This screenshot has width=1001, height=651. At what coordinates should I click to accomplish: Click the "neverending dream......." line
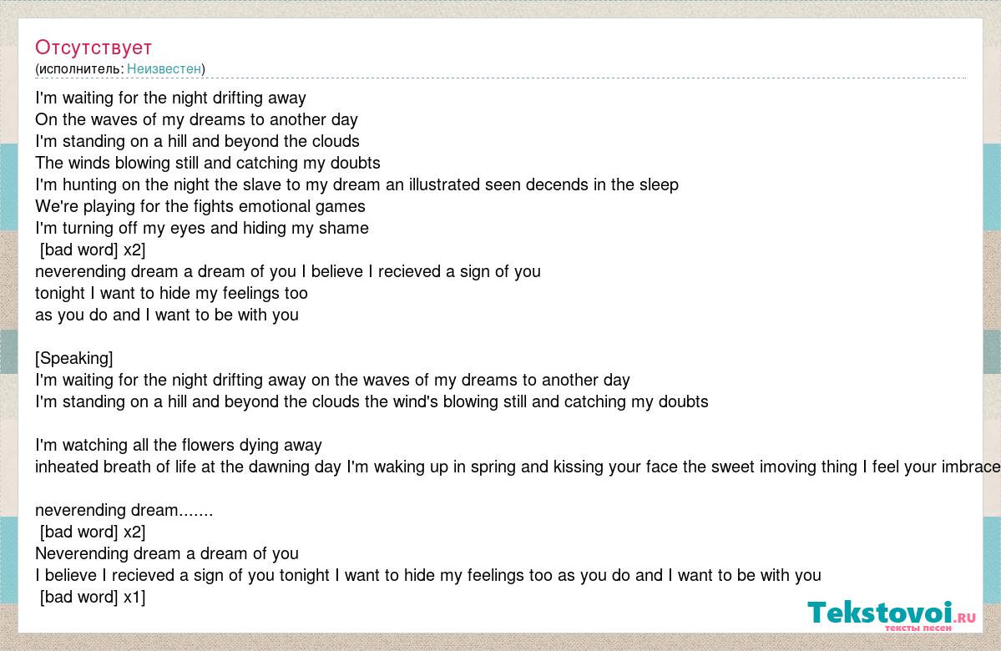(x=124, y=511)
